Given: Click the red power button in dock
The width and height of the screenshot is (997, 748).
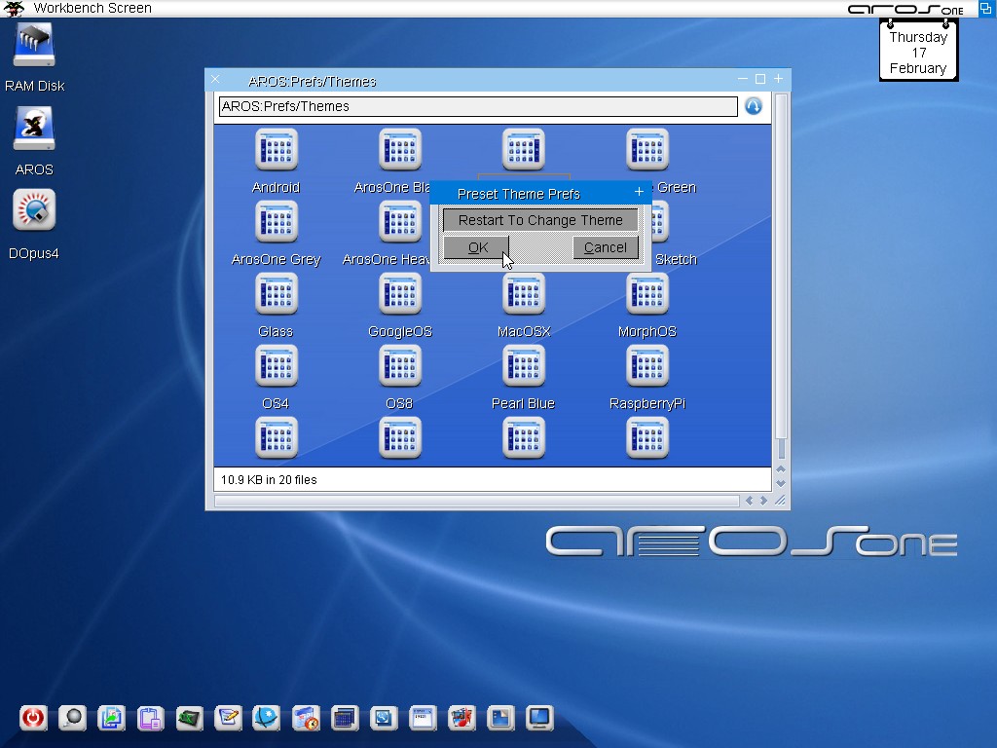Looking at the screenshot, I should [x=33, y=719].
